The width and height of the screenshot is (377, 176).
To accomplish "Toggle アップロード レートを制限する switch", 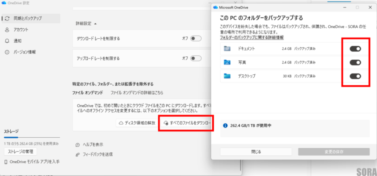I will point(196,58).
